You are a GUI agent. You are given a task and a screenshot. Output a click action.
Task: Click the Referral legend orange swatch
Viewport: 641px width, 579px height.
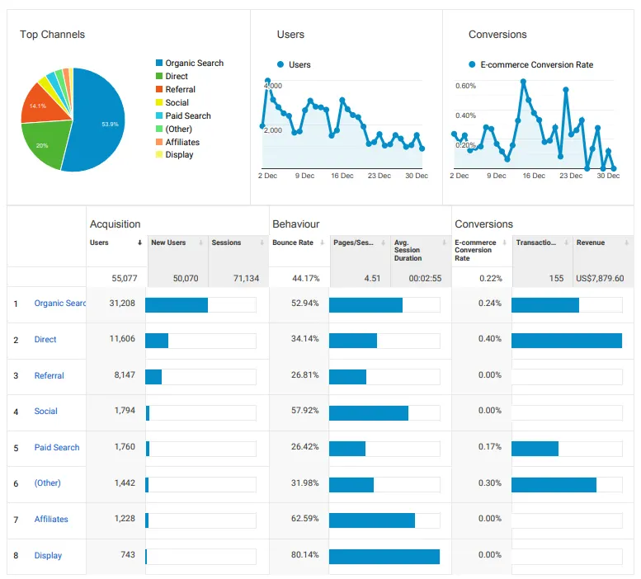coord(159,89)
